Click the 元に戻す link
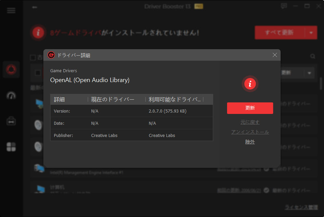 pos(250,122)
